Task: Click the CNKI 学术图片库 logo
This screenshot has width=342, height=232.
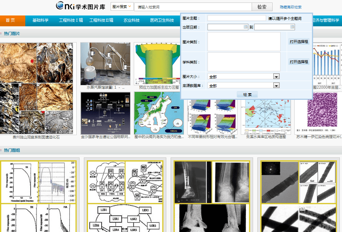Action: pyautogui.click(x=80, y=6)
